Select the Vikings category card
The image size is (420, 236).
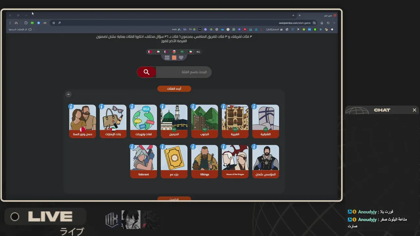[205, 162]
